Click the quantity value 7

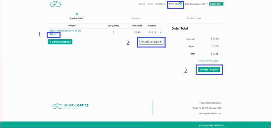pos(113,32)
